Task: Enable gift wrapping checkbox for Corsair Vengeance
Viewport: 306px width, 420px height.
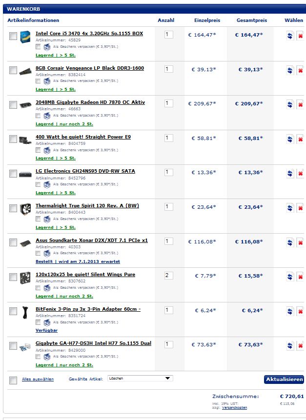Action: [38, 81]
